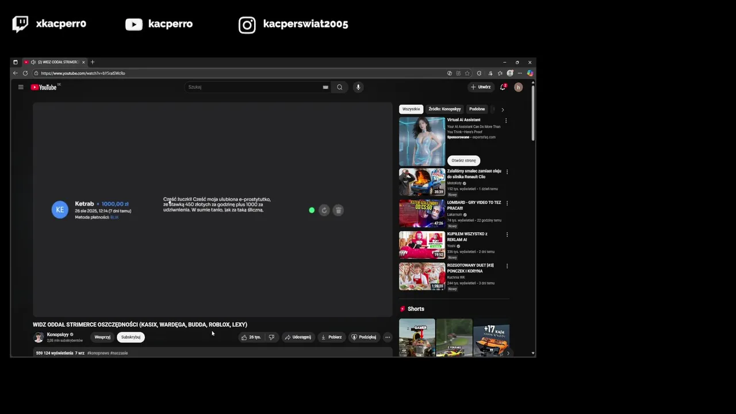Open more actions menu under video
The image size is (736, 414).
(388, 337)
